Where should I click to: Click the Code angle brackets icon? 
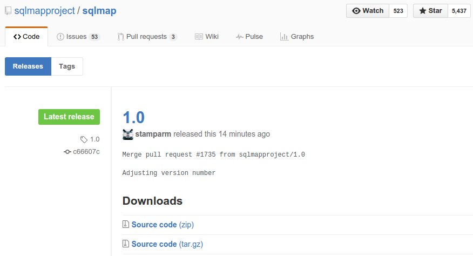17,37
